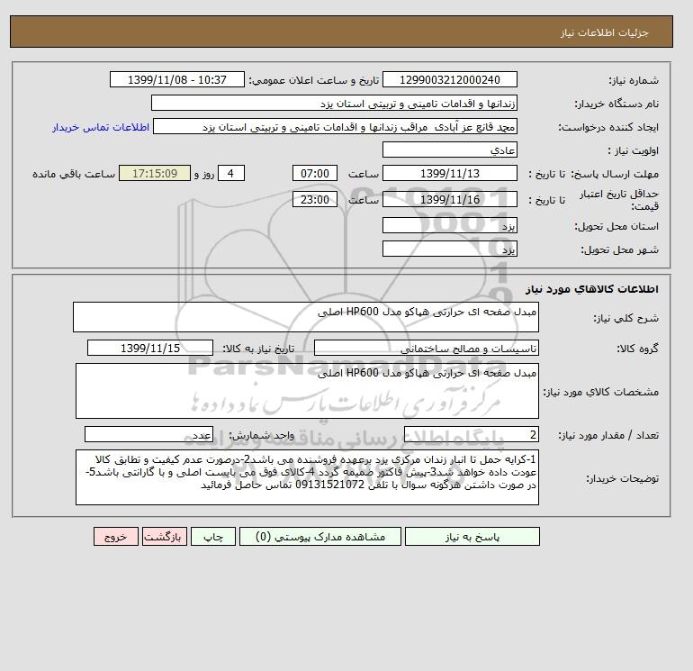
Task: Click the پاسخ به نیاز button
Action: (472, 537)
